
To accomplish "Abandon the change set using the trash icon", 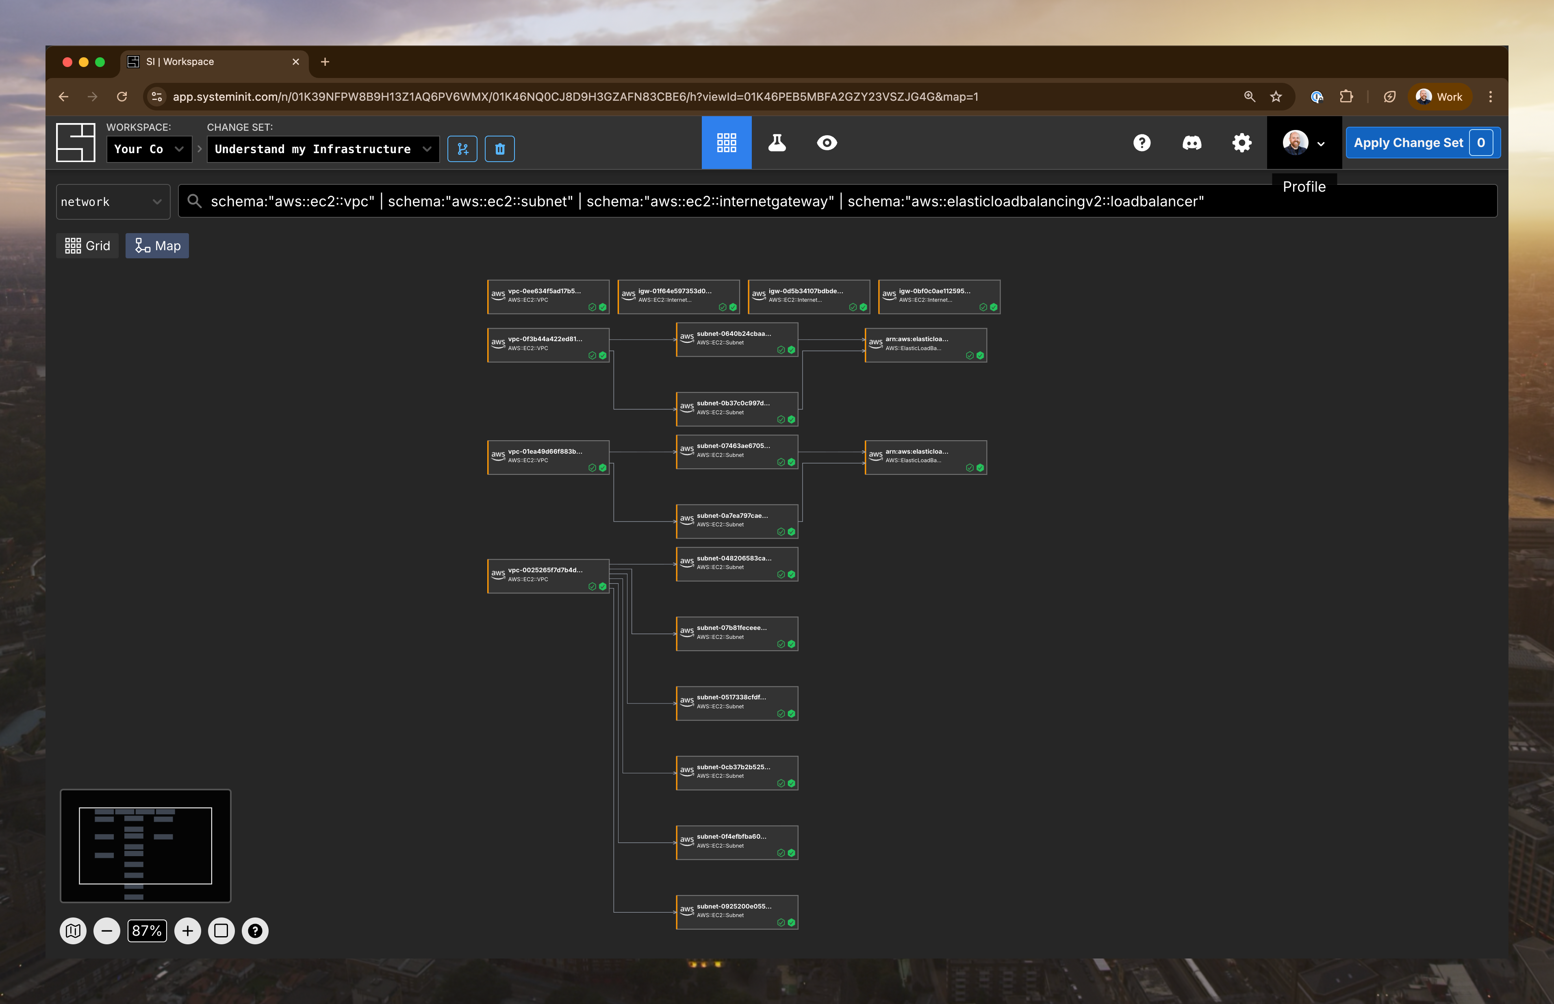I will tap(500, 149).
